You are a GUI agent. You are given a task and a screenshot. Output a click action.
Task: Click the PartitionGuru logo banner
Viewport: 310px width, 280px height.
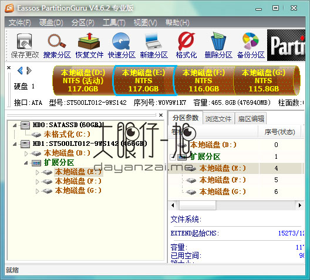(x=286, y=45)
